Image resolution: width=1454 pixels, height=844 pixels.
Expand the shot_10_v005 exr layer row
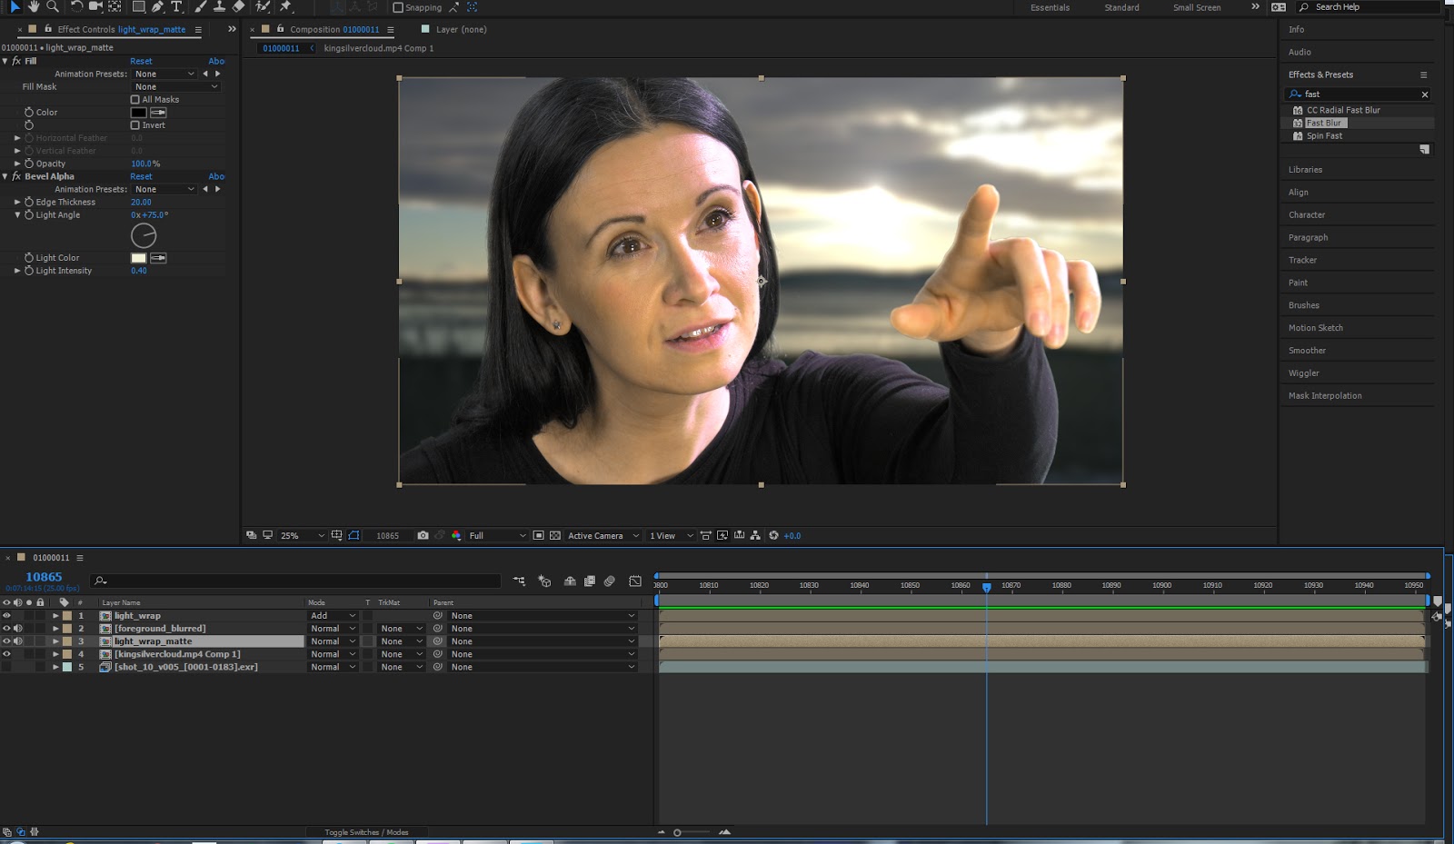(x=55, y=667)
